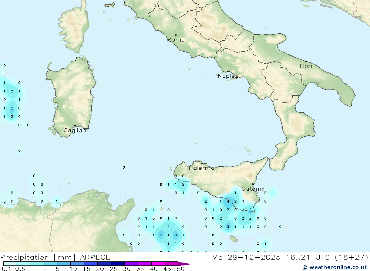Select the 15–20 mm legend color swatch
Screen dimensions: 370x271
coord(91,264)
